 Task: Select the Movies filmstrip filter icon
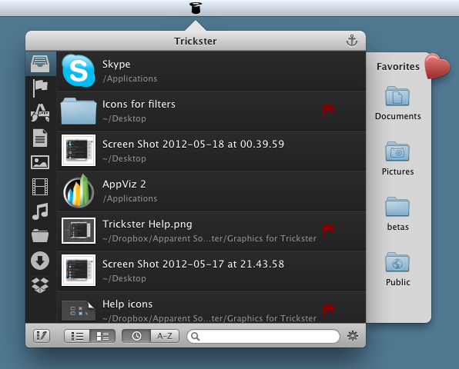(x=40, y=187)
